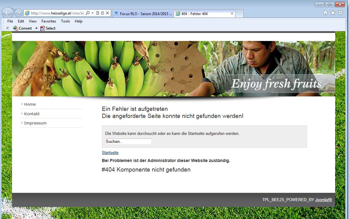Maximize the browser window

click(x=330, y=4)
